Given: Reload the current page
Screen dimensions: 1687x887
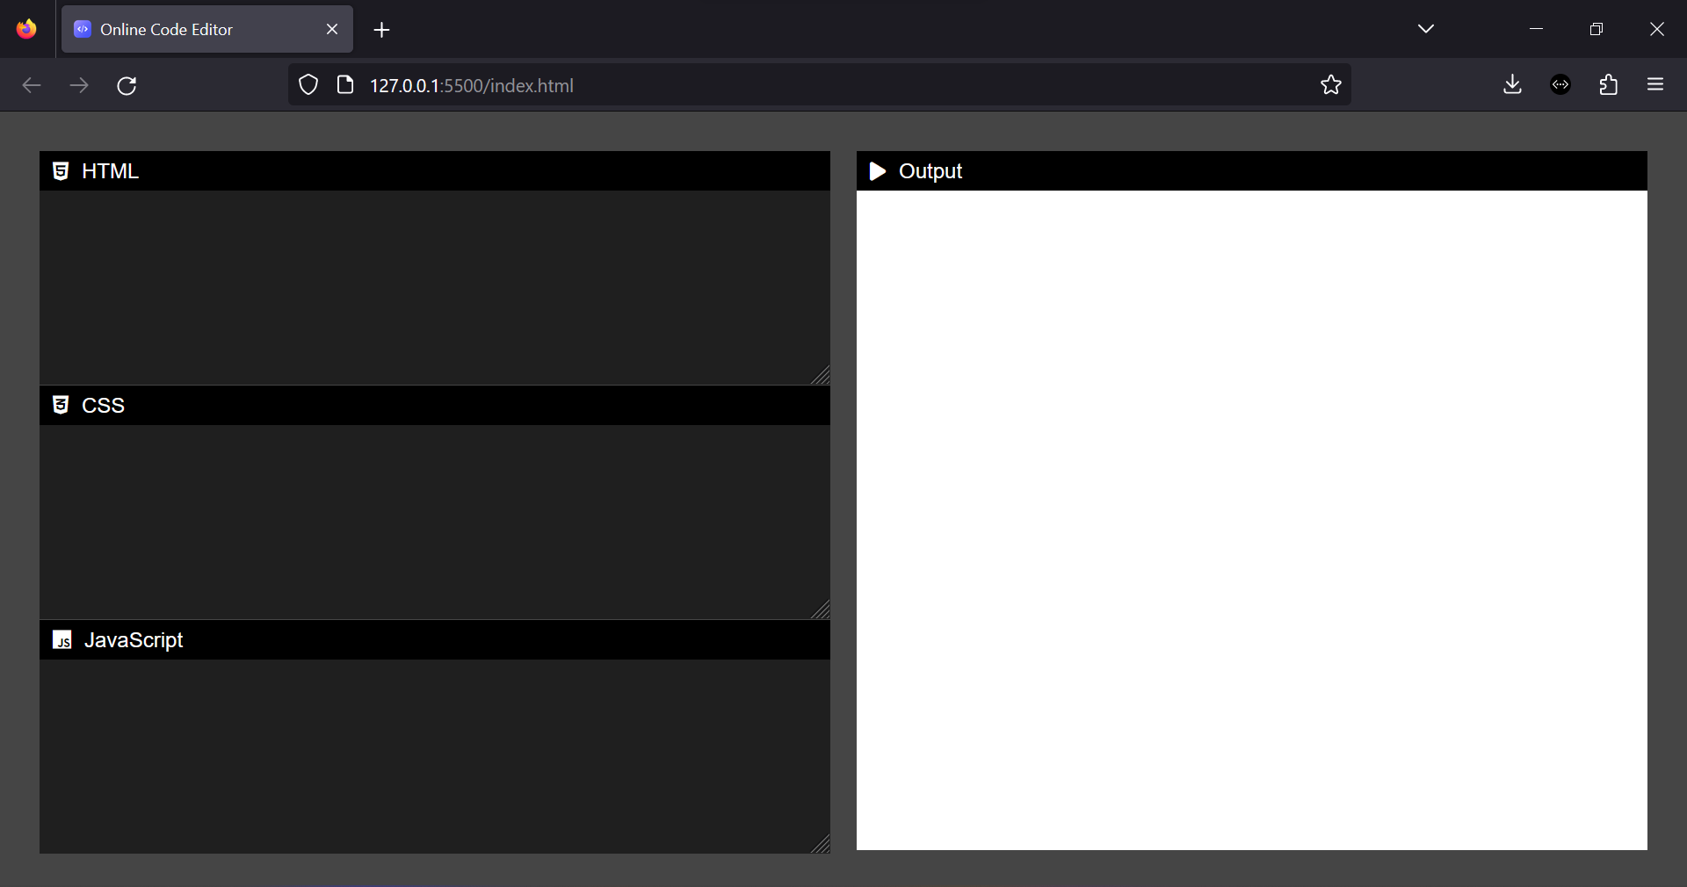Looking at the screenshot, I should pos(127,85).
